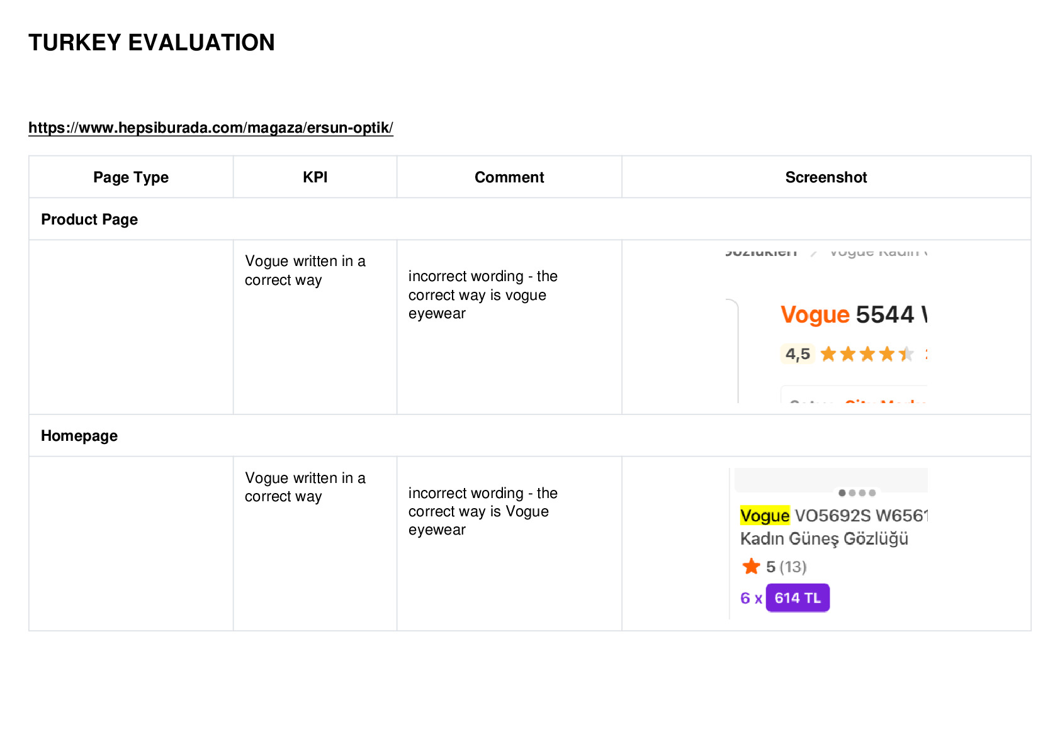Click the (13) review count text
This screenshot has width=1060, height=749.
[x=793, y=567]
